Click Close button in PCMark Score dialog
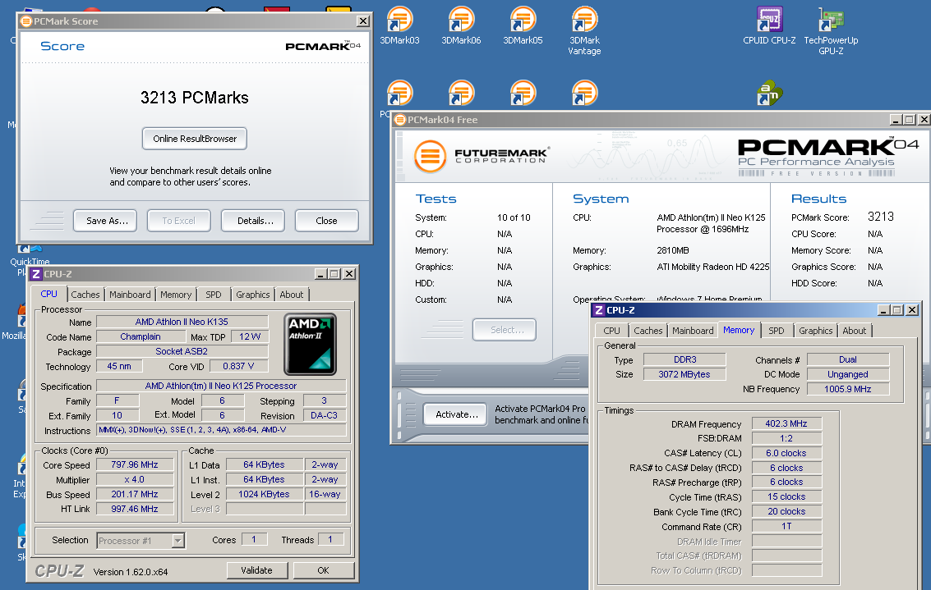The image size is (931, 590). 326,221
